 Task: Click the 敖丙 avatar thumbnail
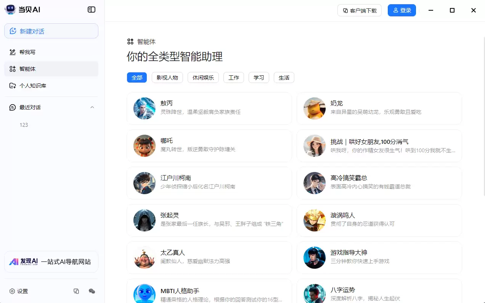[145, 108]
